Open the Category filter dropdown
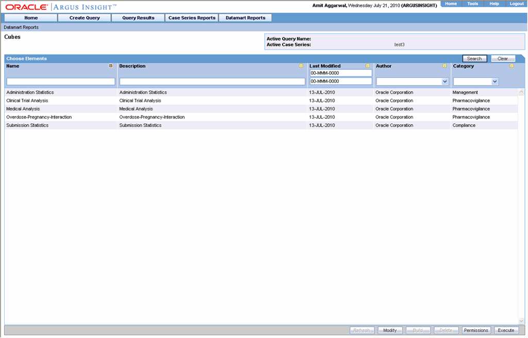The width and height of the screenshot is (528, 338). coord(494,81)
